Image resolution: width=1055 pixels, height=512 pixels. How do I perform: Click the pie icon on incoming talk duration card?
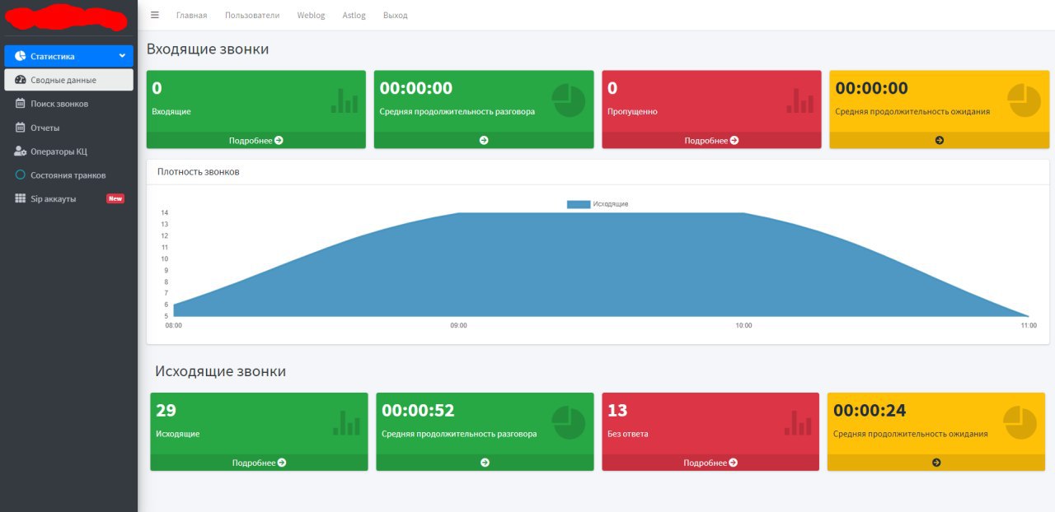[569, 100]
